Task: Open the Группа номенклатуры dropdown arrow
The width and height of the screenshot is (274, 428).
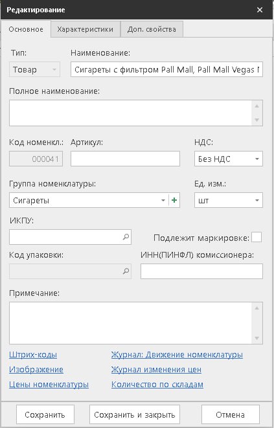Action: click(x=163, y=200)
